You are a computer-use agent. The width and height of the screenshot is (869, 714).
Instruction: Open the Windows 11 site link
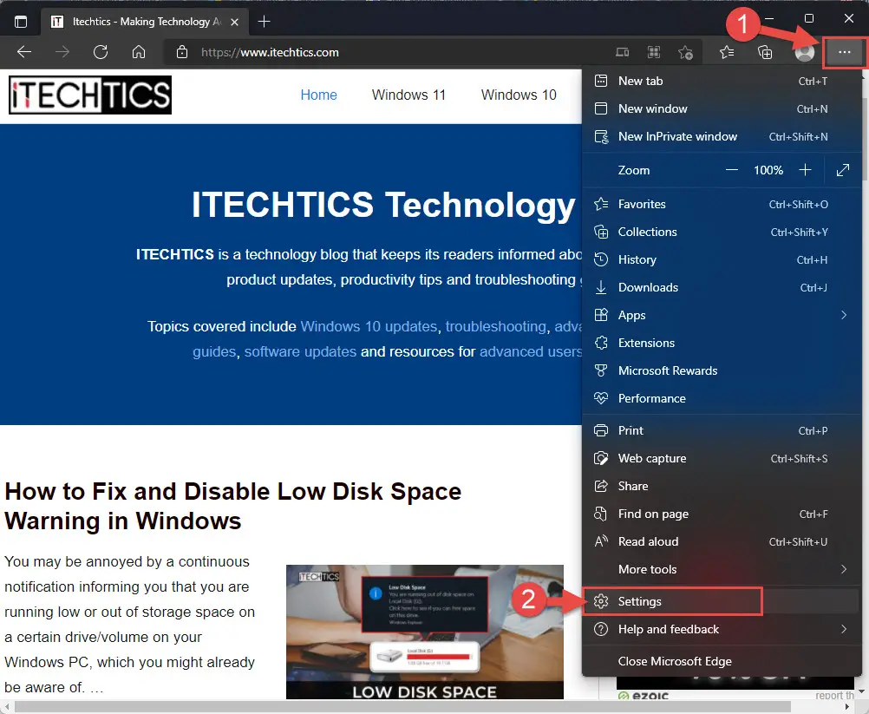pyautogui.click(x=408, y=95)
